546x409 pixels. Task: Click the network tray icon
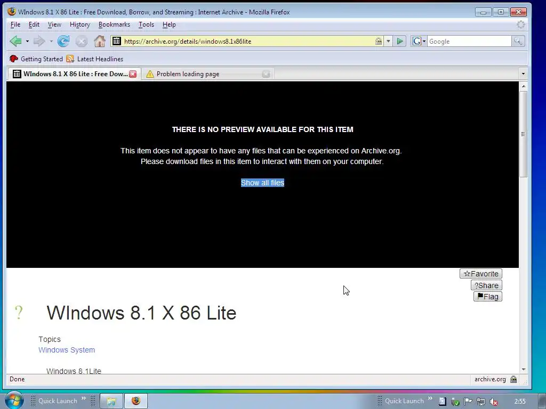481,402
